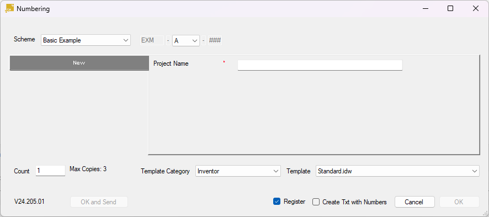This screenshot has width=489, height=217.
Task: Click the OK button
Action: point(459,202)
